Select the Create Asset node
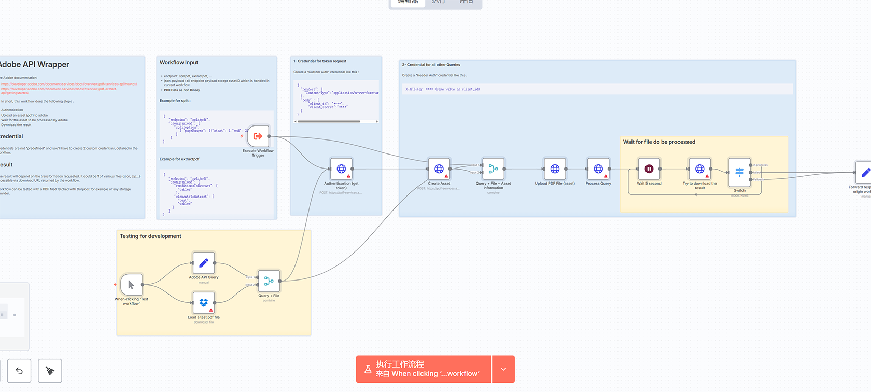 coord(439,169)
